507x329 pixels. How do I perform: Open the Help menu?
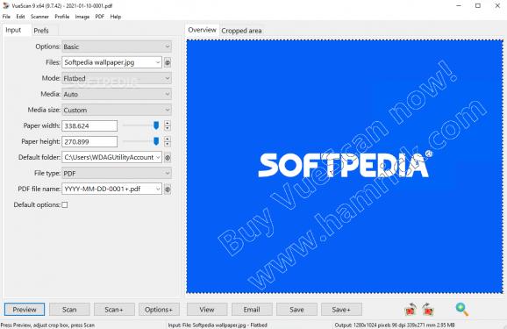[116, 17]
